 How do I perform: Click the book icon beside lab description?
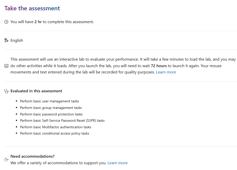pyautogui.click(x=6, y=66)
